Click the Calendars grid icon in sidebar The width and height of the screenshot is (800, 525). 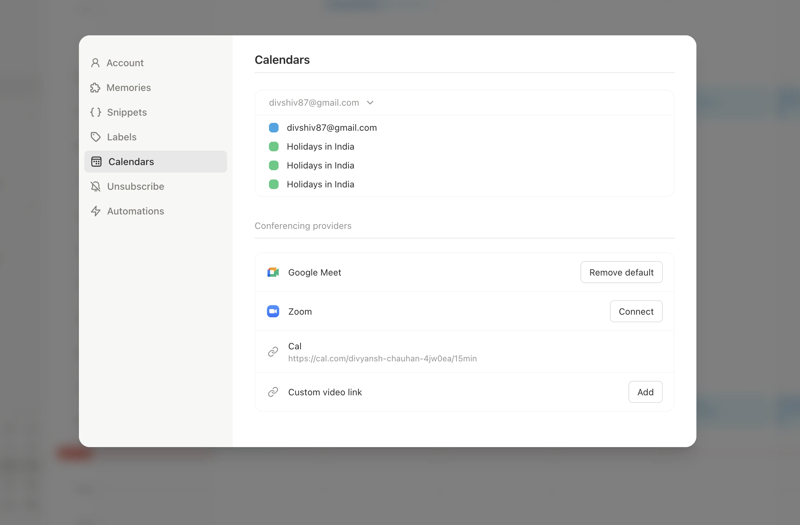click(x=96, y=162)
